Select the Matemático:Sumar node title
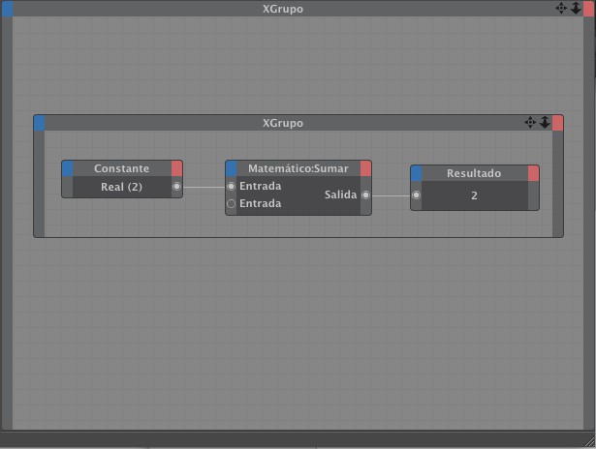Screen dimensions: 596x449 point(298,168)
